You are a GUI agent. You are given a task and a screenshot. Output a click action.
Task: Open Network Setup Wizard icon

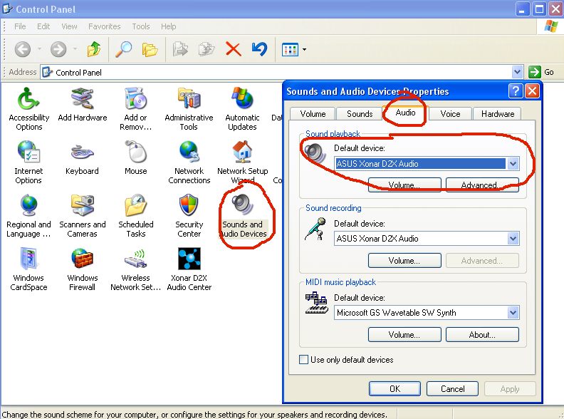coord(242,162)
